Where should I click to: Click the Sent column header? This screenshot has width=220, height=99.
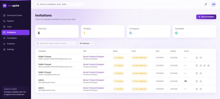point(157,51)
